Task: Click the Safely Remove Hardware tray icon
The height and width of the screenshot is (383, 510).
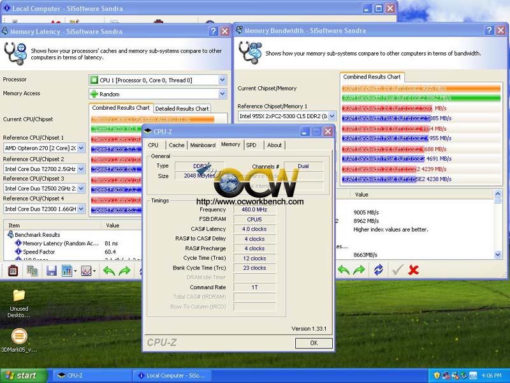Action: (x=463, y=375)
